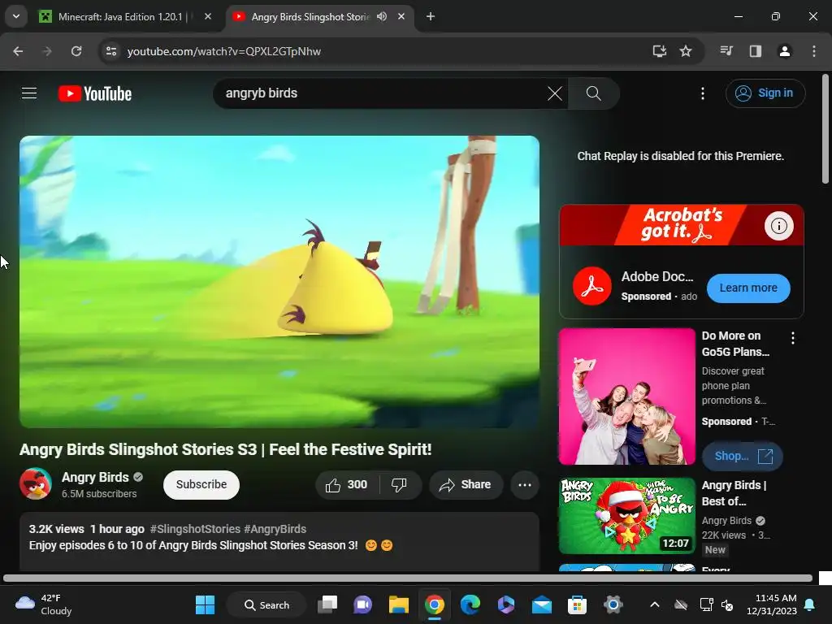
Task: Open options menu for Go5G ad
Action: tap(793, 338)
